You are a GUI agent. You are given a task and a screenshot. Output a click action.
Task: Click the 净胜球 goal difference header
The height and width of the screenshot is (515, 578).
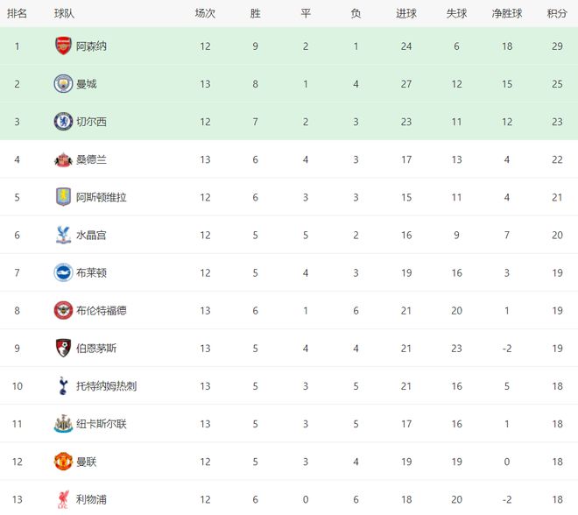(507, 13)
